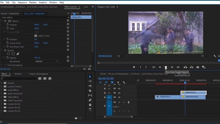Toggle insert sequences as nests icon

pyautogui.click(x=100, y=82)
